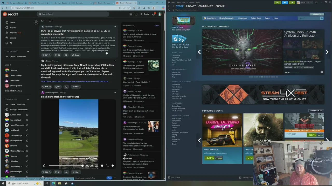Click the Reddit logo
332x186 pixels.
coord(10,14)
